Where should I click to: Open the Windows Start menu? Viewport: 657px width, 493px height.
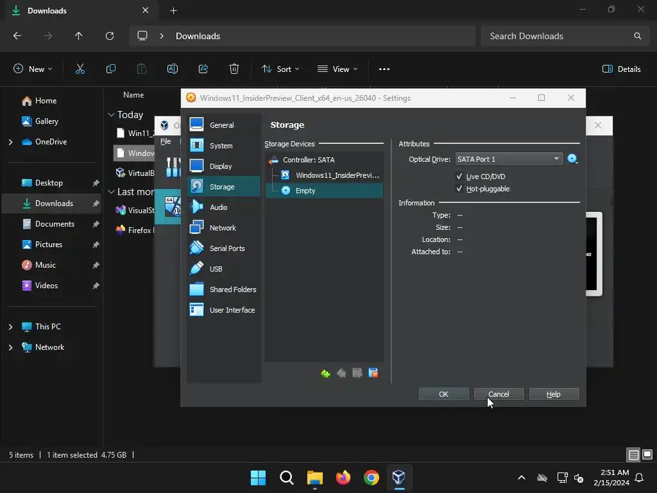[x=258, y=478]
